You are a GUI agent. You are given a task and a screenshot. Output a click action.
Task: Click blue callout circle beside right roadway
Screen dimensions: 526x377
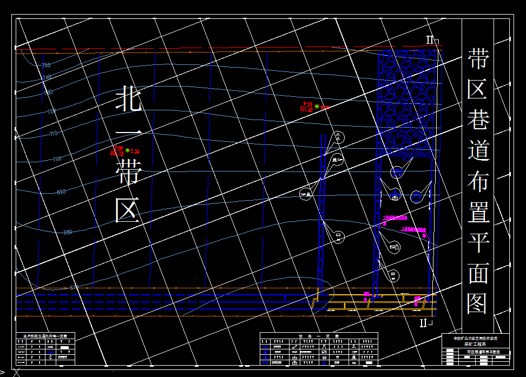coord(416,196)
